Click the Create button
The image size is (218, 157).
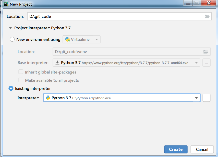176,150
